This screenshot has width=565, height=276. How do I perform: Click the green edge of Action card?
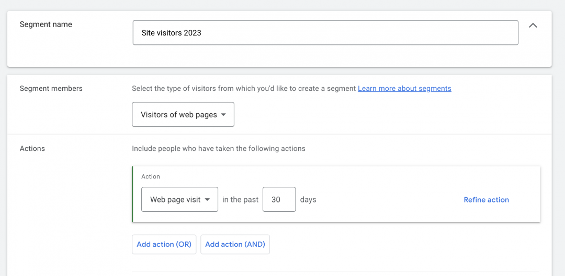coord(132,194)
